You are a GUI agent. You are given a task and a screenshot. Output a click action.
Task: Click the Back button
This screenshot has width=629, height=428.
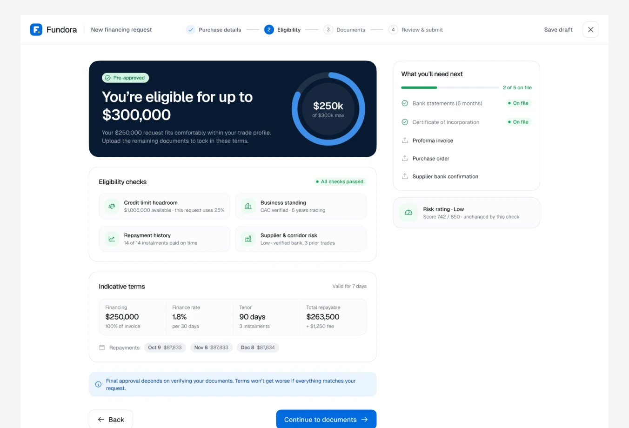tap(111, 419)
